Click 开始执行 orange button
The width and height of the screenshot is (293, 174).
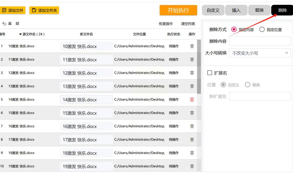pyautogui.click(x=178, y=10)
